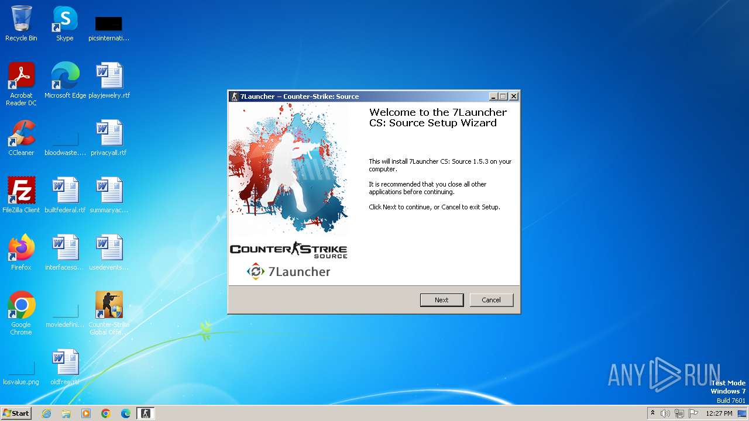Screen dimensions: 749x421
Task: Select the FileZilla Client shortcut
Action: [x=21, y=195]
